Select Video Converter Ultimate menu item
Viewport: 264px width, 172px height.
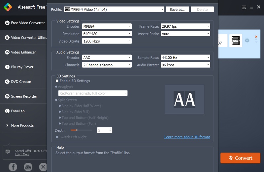point(23,38)
